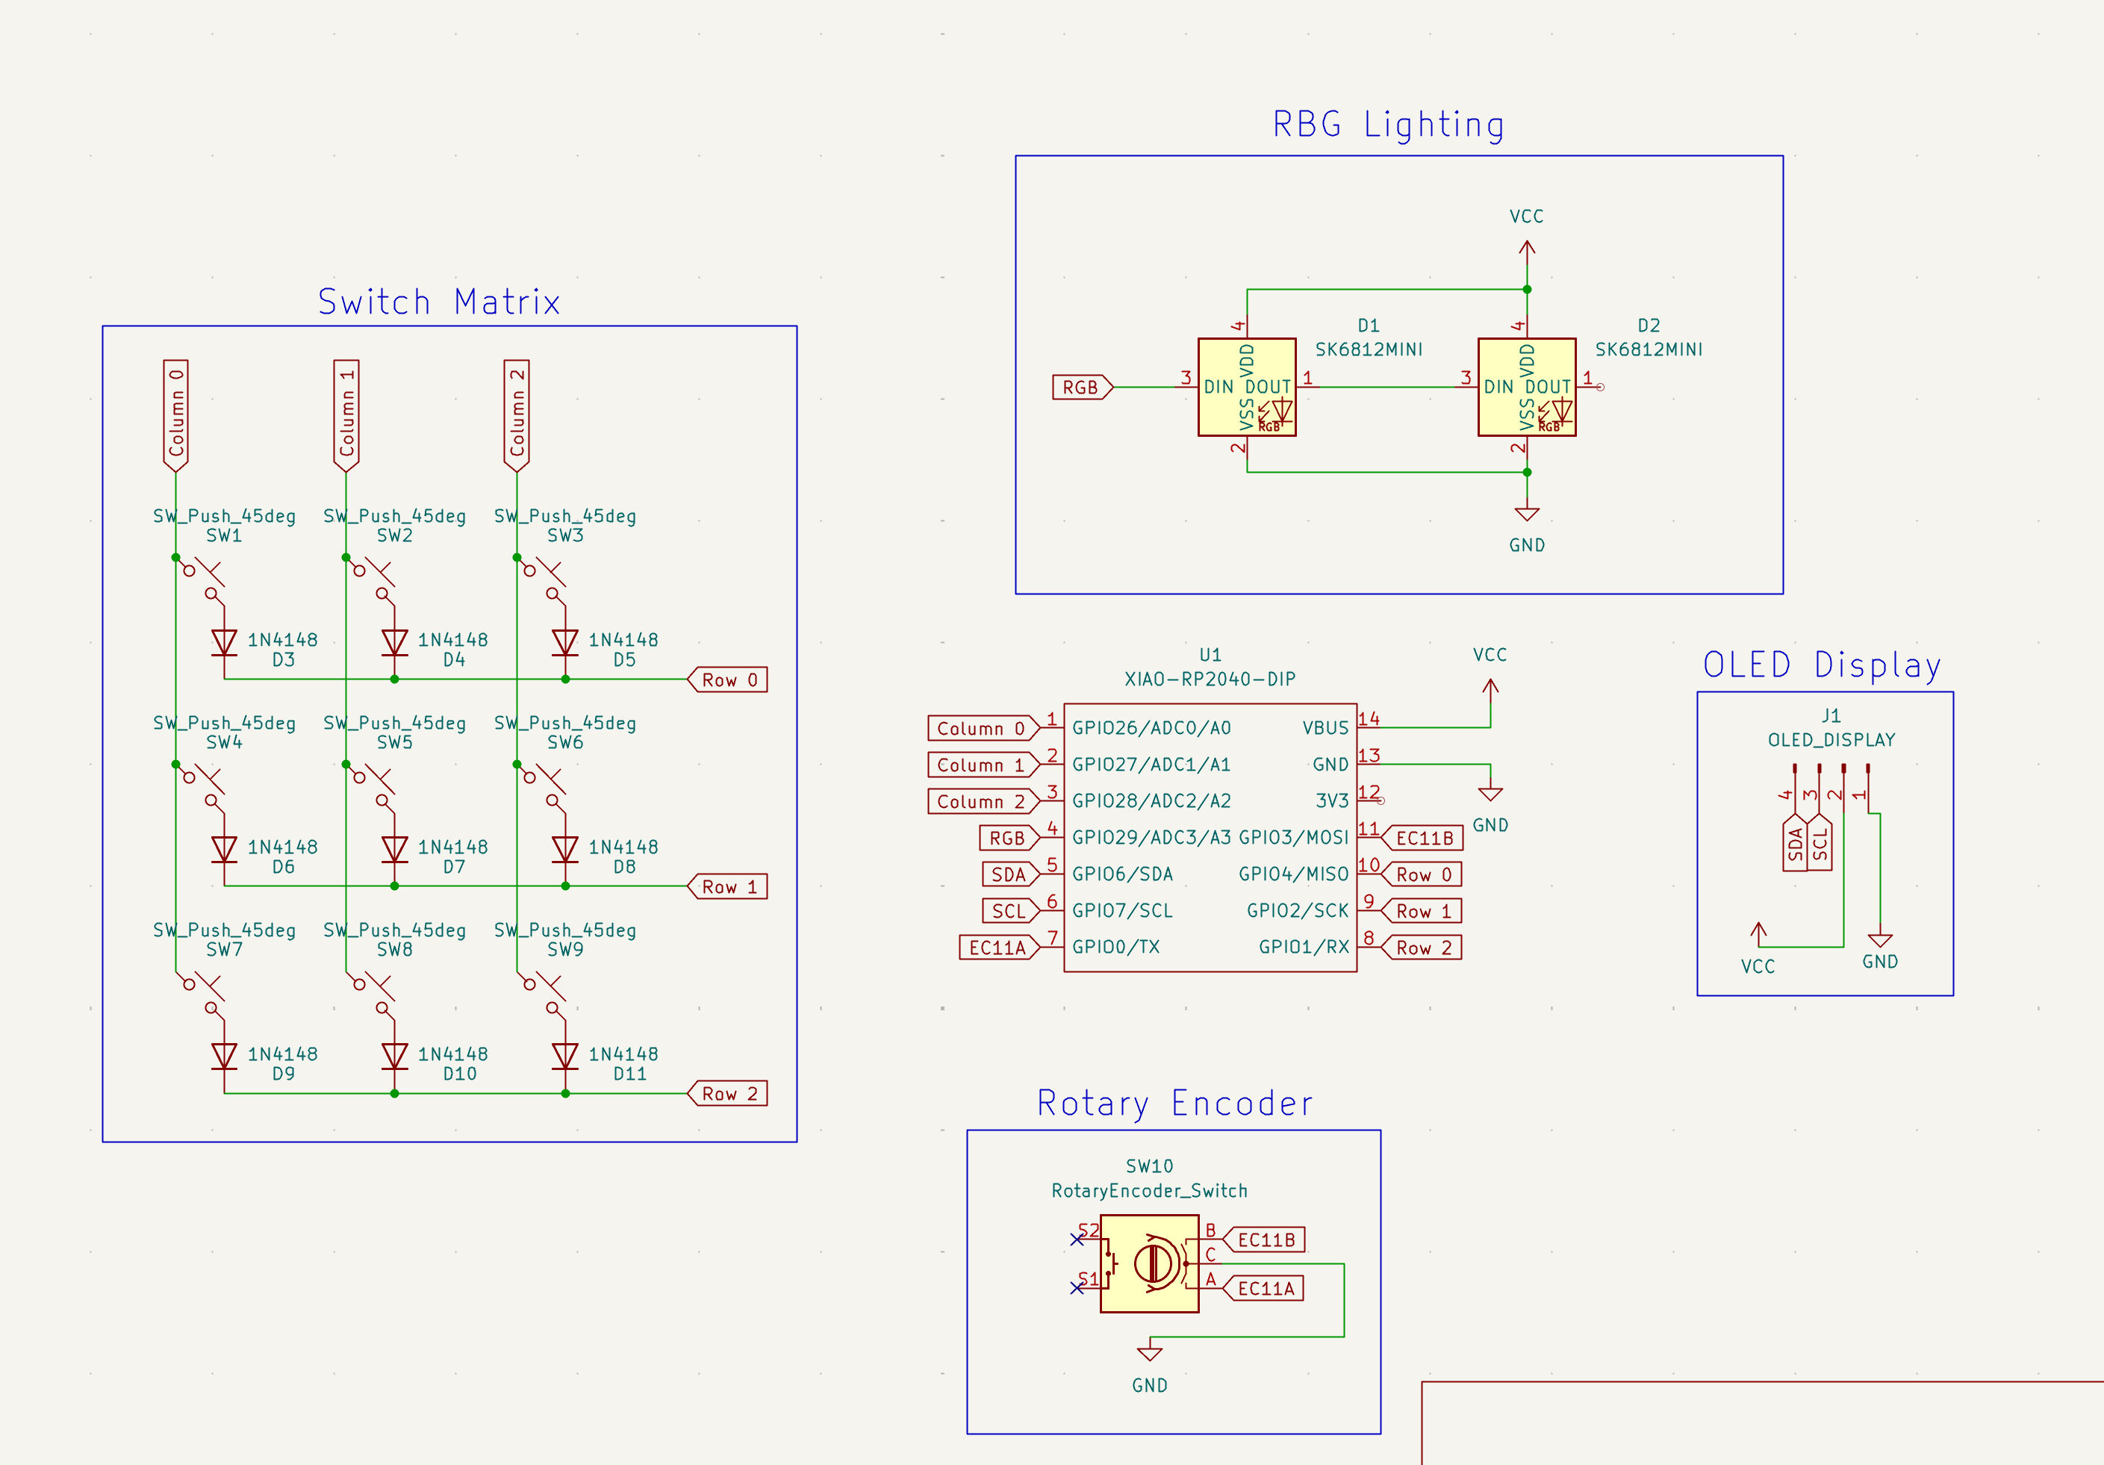Click the SW9 push switch symbol
2104x1465 pixels.
point(541,995)
